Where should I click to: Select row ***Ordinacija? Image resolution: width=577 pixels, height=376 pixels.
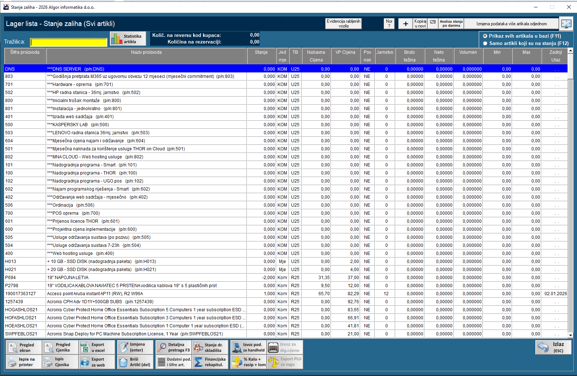pyautogui.click(x=286, y=205)
